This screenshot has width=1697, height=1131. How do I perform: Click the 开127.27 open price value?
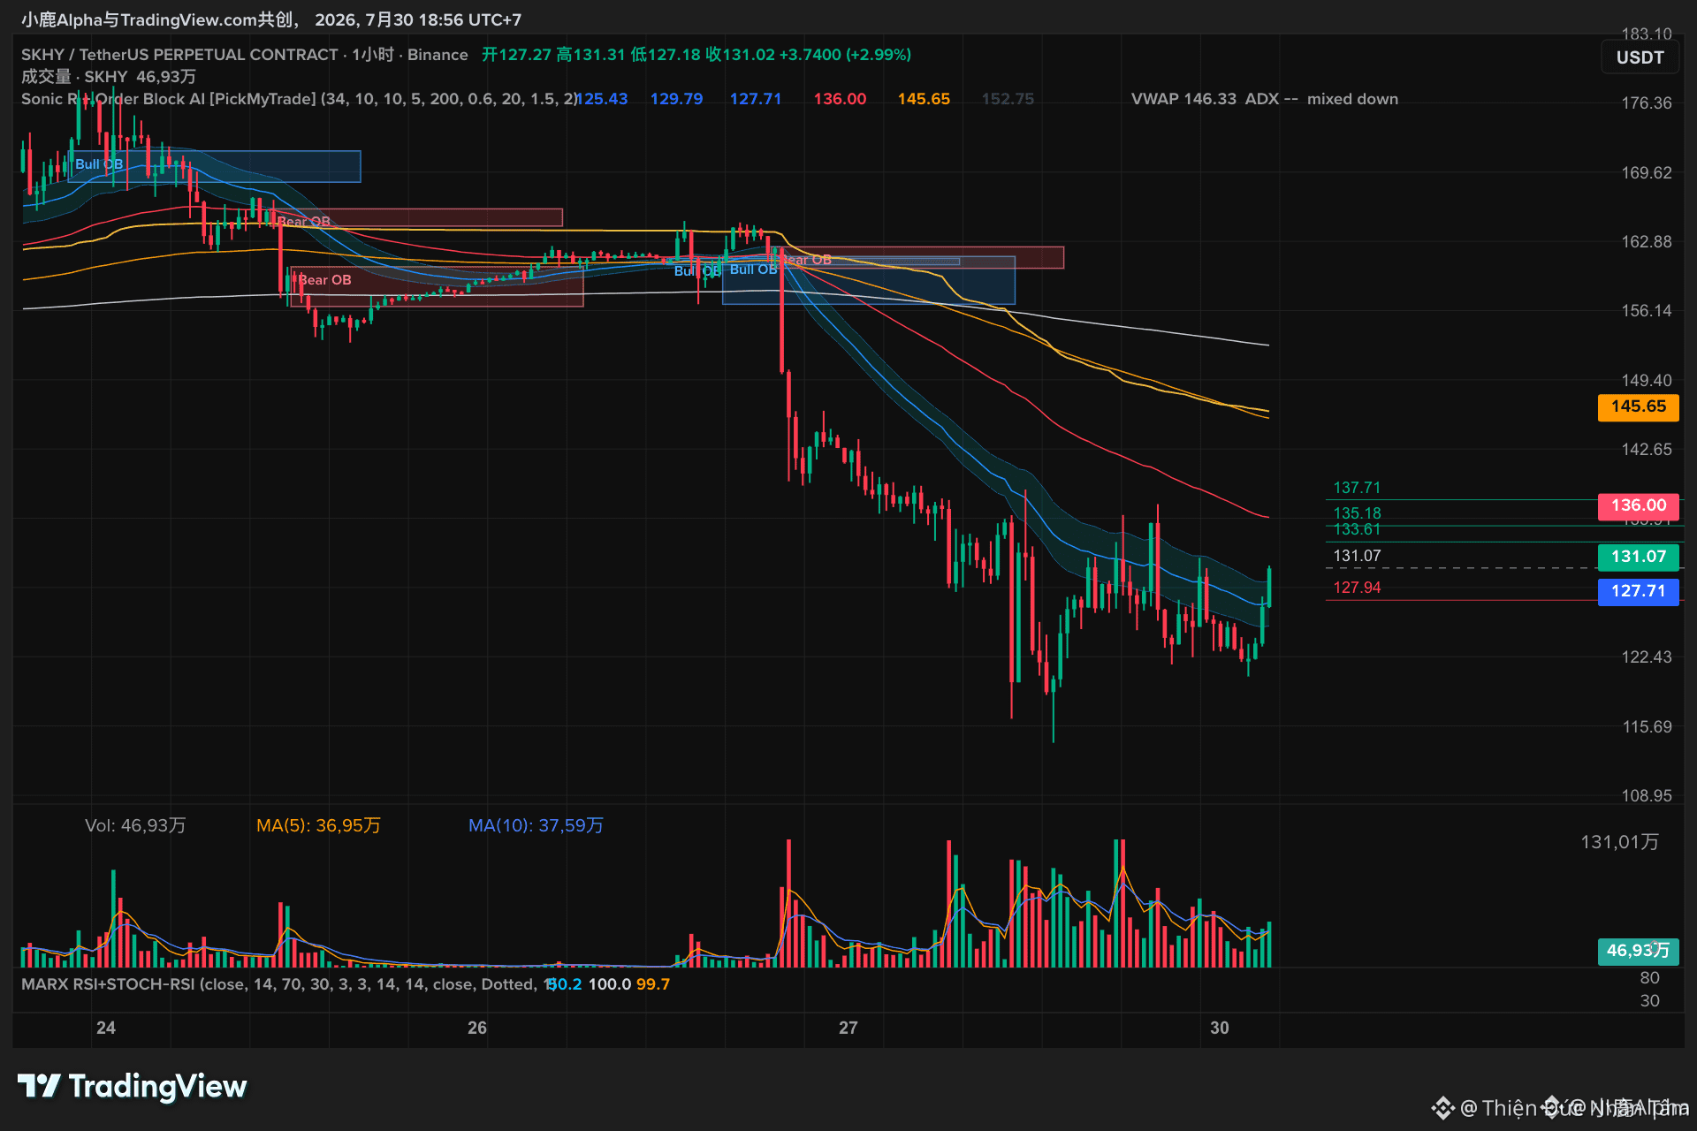(516, 55)
